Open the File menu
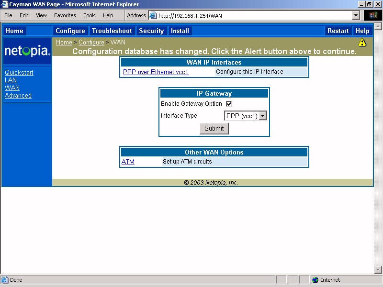The image size is (383, 287). (8, 15)
